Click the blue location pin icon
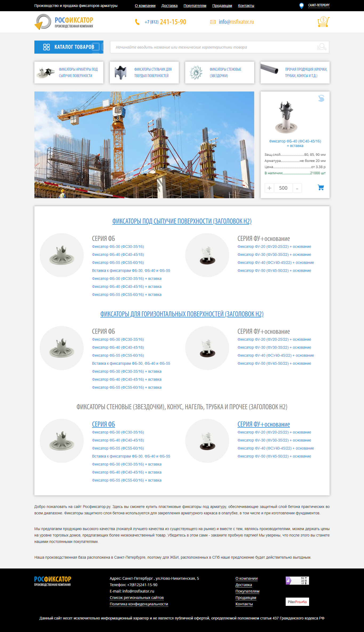Screen dimensions: 364x632 [301, 6]
